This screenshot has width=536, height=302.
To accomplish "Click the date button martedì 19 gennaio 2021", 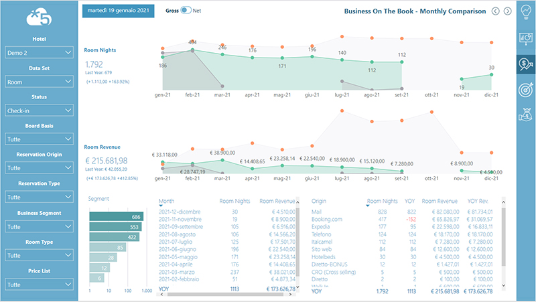I will pos(119,11).
